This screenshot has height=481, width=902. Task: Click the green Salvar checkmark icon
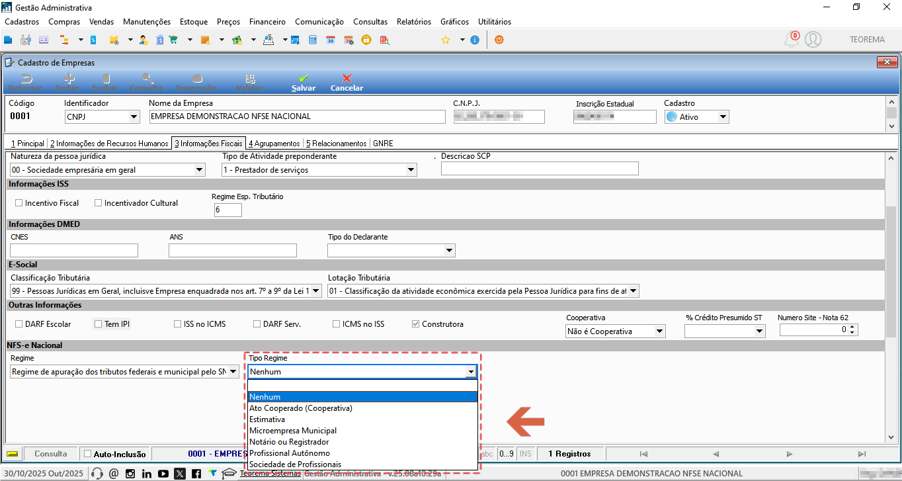303,78
